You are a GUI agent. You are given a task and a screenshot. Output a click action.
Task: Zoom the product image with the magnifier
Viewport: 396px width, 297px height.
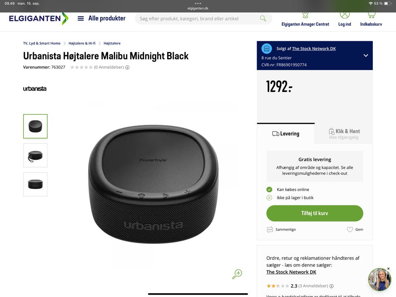(x=237, y=274)
